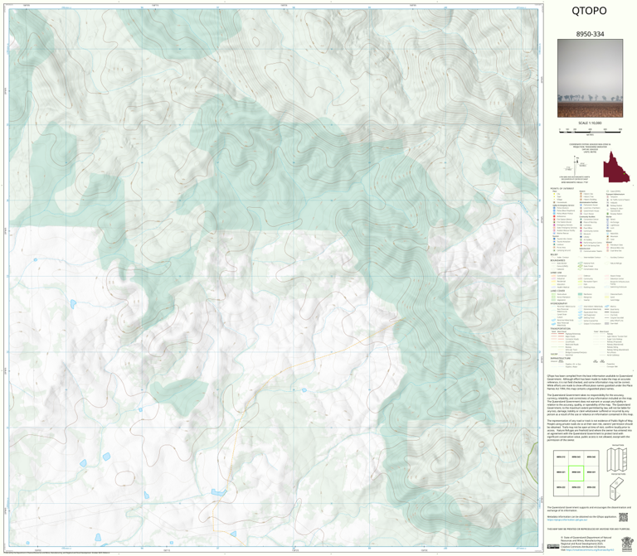Click the POINTS OF INTEREST legend heading
The image size is (637, 556).
click(562, 189)
